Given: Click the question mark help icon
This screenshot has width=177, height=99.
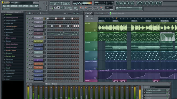Looking at the screenshot, I should (x=160, y=3).
